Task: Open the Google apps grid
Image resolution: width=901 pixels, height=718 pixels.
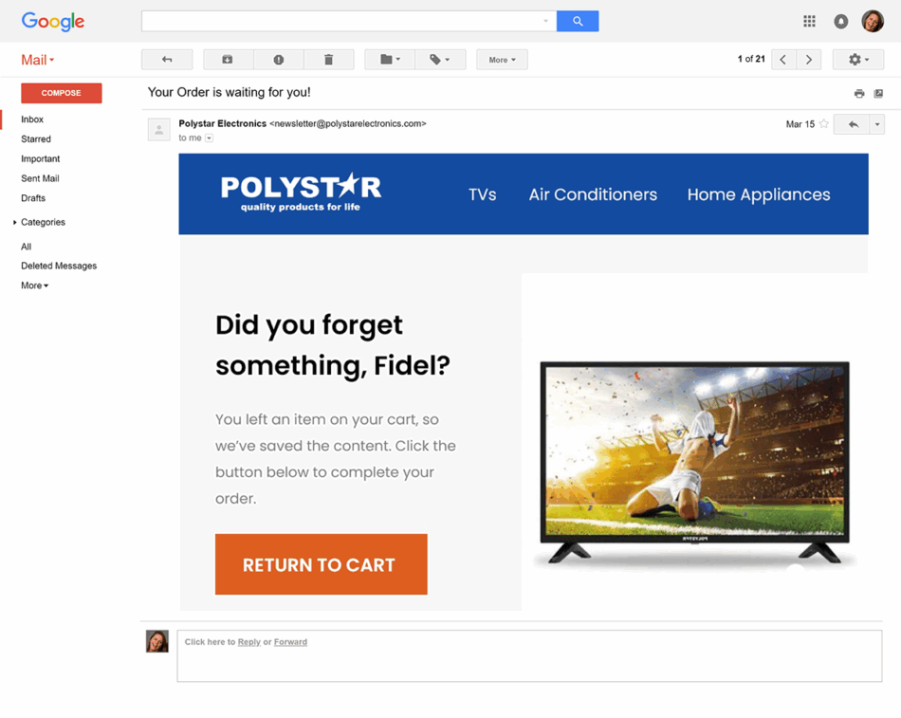Action: pos(809,20)
